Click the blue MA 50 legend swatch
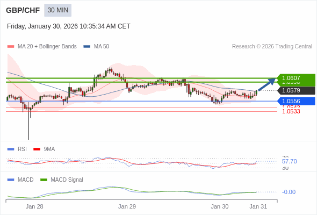317x215 pixels. (x=87, y=47)
